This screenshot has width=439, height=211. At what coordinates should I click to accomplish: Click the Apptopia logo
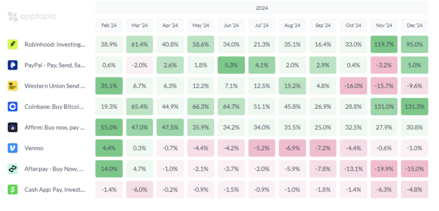pos(32,17)
